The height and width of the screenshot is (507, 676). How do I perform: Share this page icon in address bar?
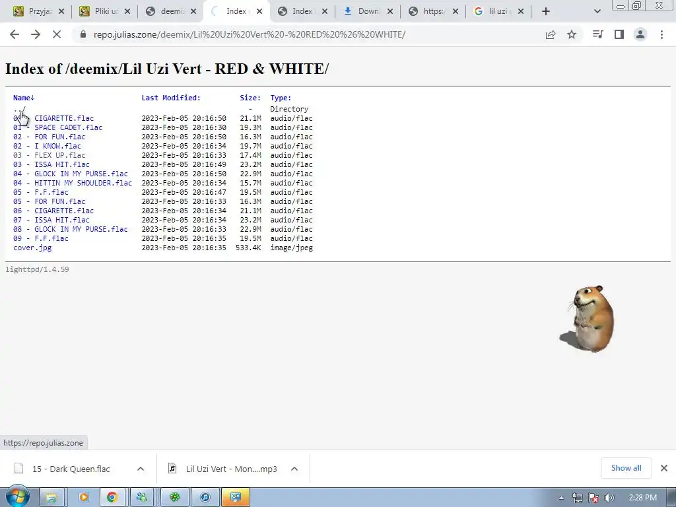coord(551,34)
